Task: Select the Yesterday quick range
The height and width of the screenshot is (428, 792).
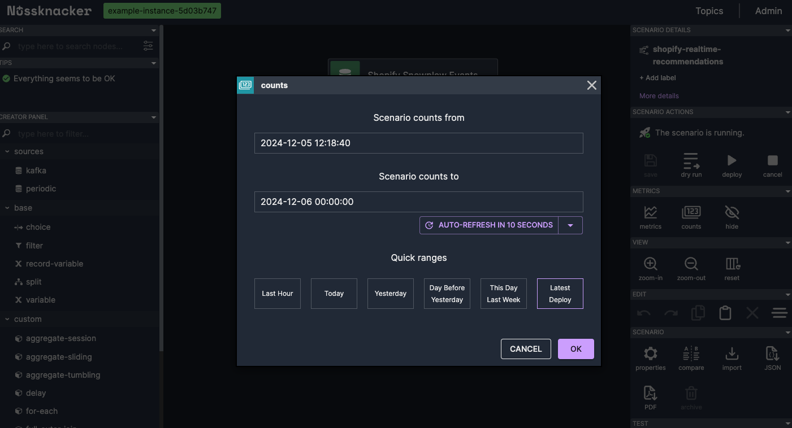Action: [391, 294]
